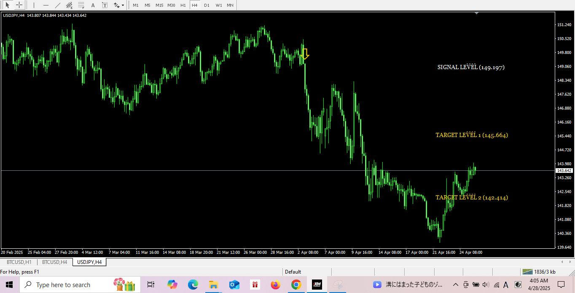Image resolution: width=575 pixels, height=293 pixels.
Task: Select the equidistant channel tool
Action: click(x=70, y=5)
